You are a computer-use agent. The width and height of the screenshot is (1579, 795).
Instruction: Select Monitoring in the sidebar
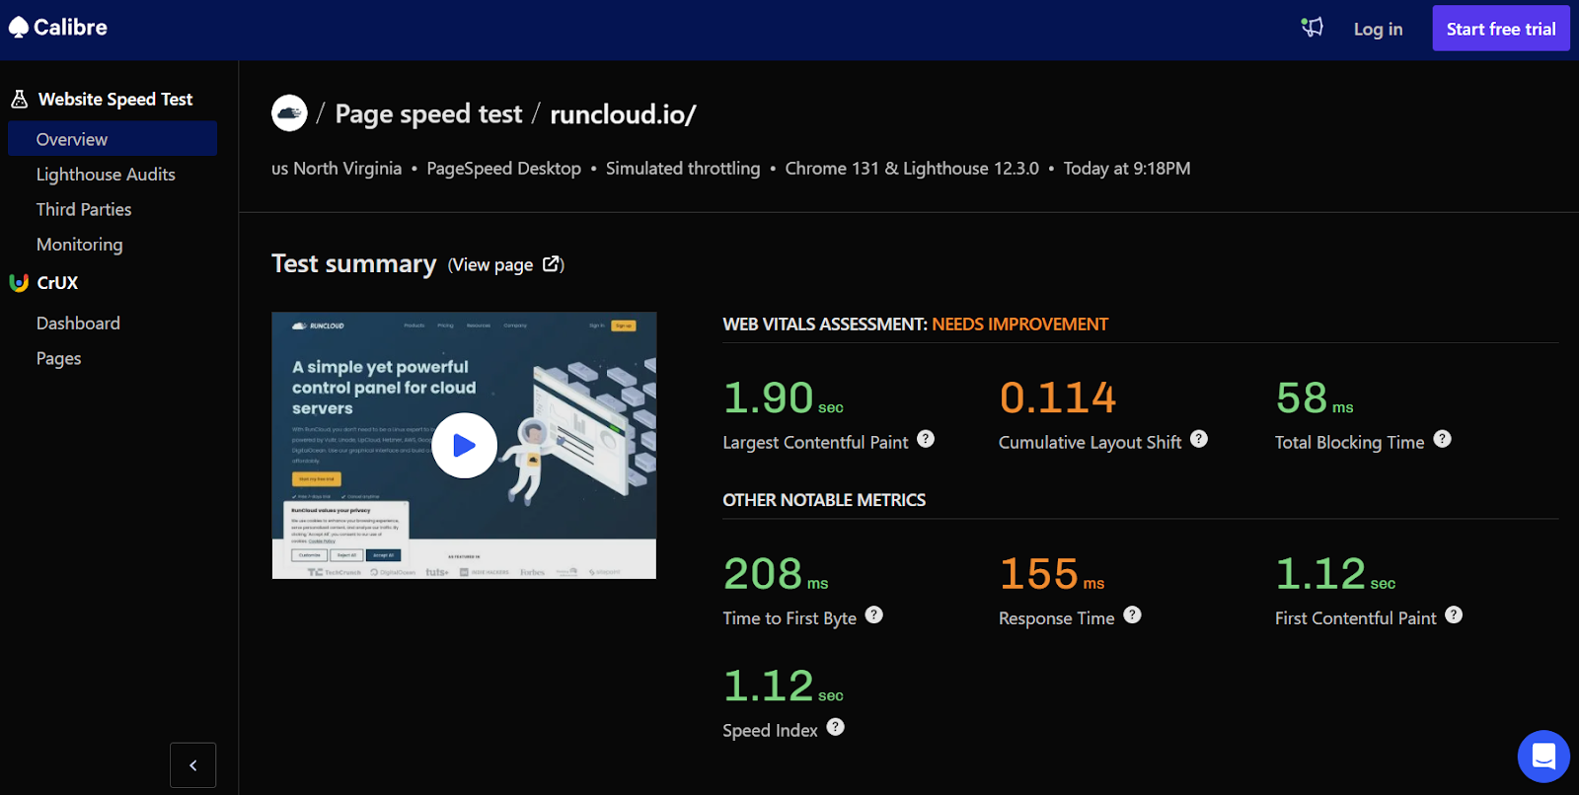coord(80,245)
